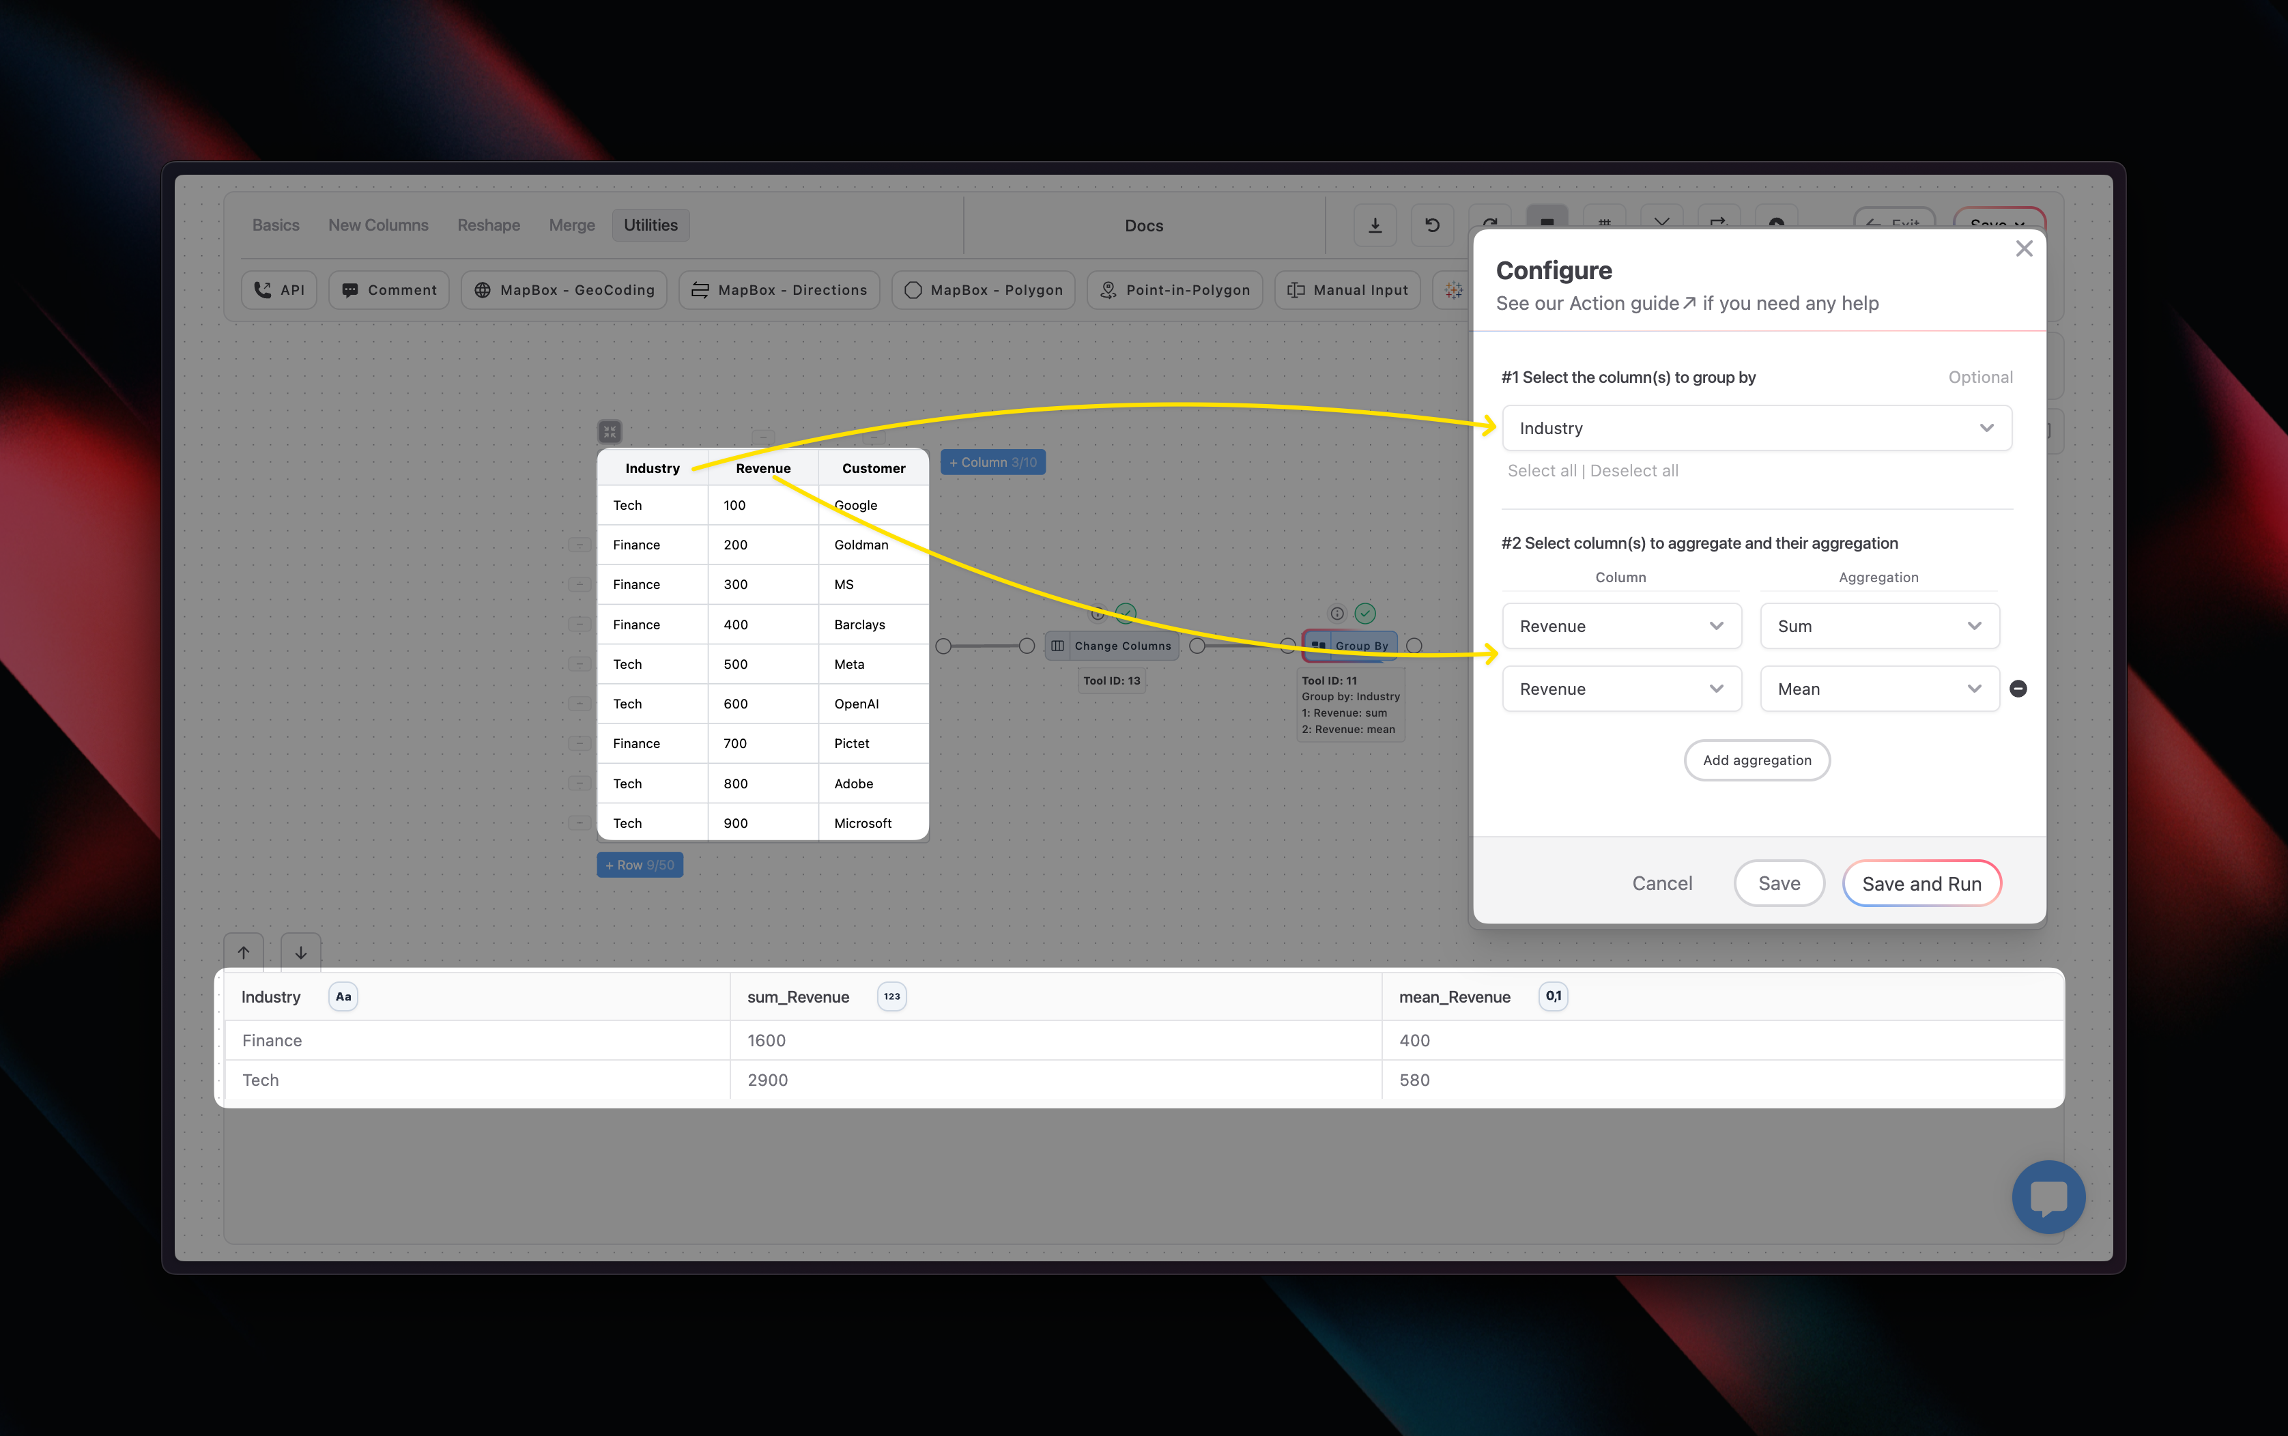Screen dimensions: 2288x1436
Task: Click the green checkmark above Group By node
Action: pos(1365,614)
